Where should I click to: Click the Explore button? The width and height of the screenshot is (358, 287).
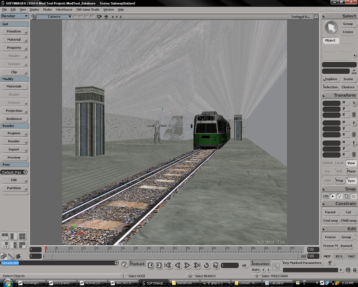coord(331,79)
